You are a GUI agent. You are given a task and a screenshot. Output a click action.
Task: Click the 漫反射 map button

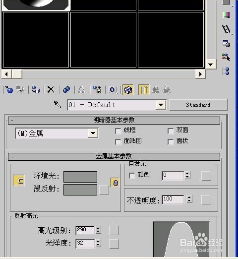(104, 190)
